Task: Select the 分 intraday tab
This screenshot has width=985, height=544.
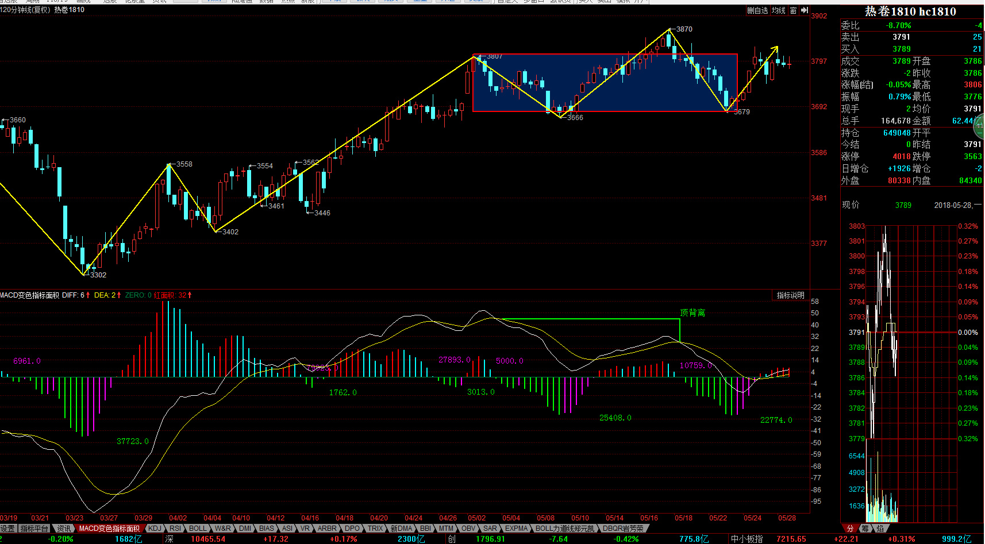Action: [850, 528]
